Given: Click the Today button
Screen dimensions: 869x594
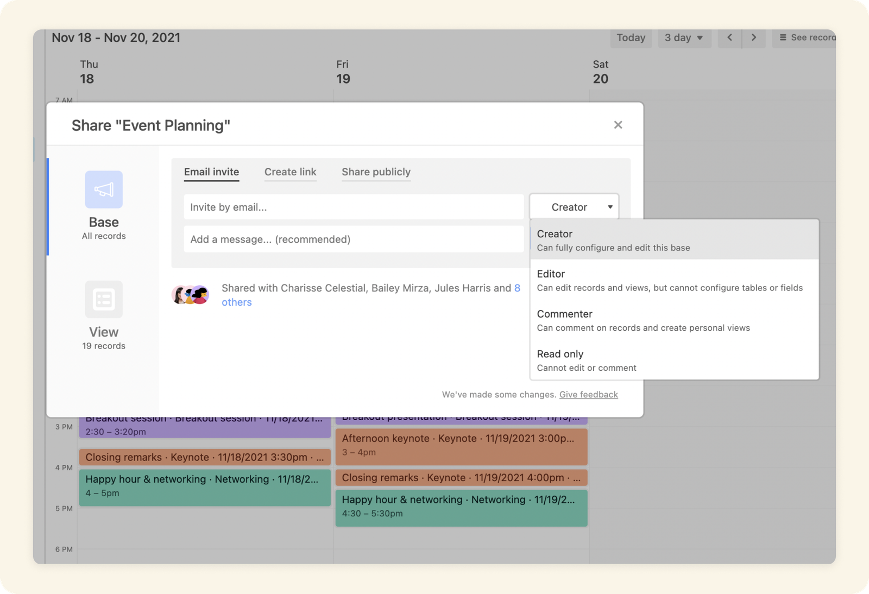Looking at the screenshot, I should [631, 37].
